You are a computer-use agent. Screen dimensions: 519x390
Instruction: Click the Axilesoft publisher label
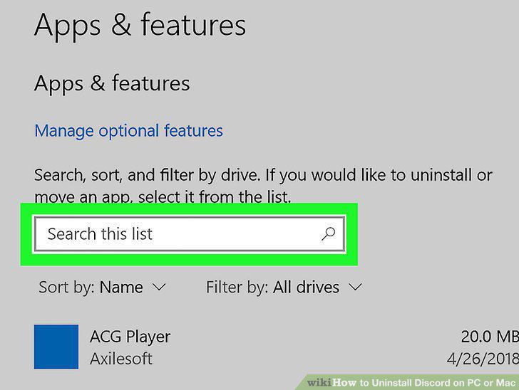tap(121, 359)
